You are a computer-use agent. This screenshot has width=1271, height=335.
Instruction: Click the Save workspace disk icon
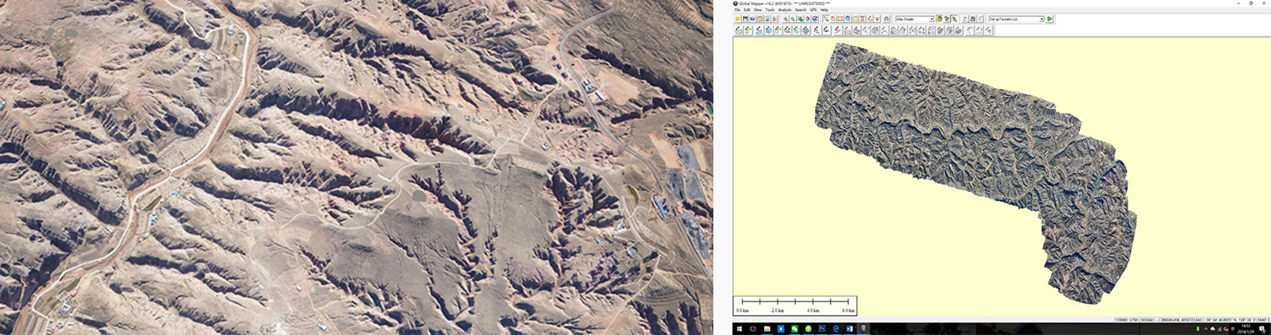[745, 19]
